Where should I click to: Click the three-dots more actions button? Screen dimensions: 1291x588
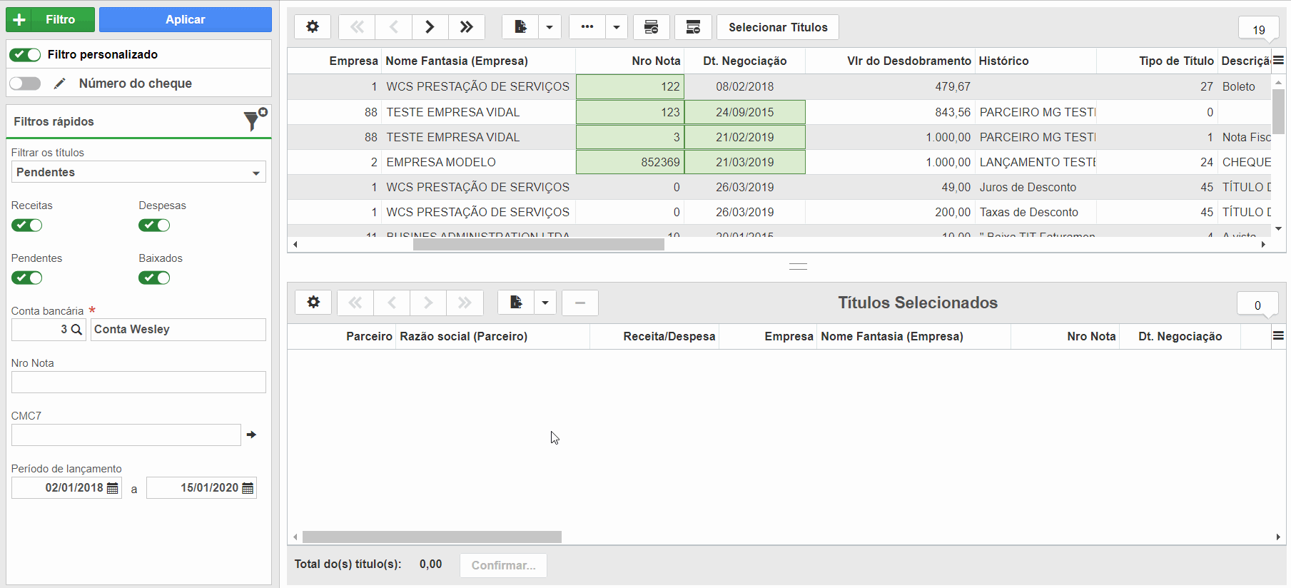coord(587,27)
